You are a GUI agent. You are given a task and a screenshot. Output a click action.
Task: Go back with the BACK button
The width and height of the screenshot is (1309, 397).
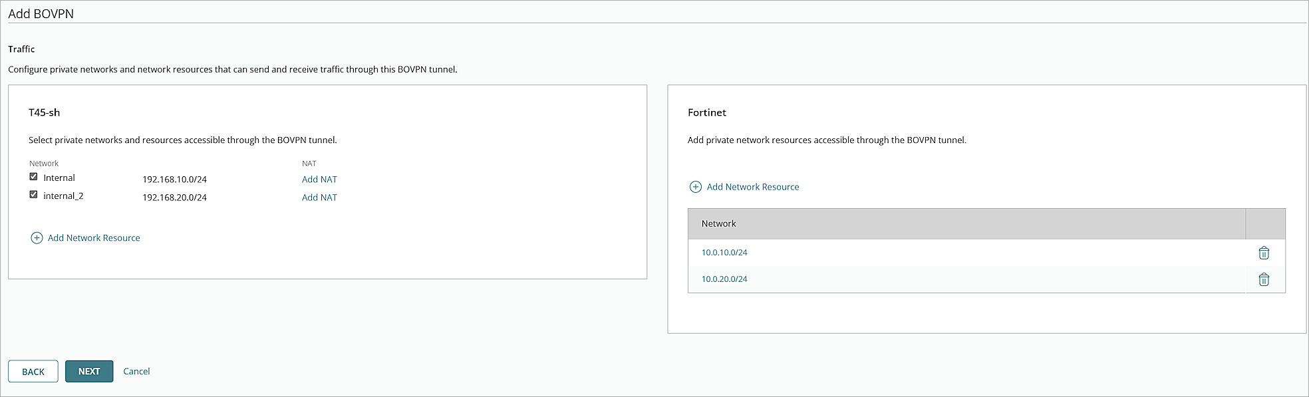point(33,372)
